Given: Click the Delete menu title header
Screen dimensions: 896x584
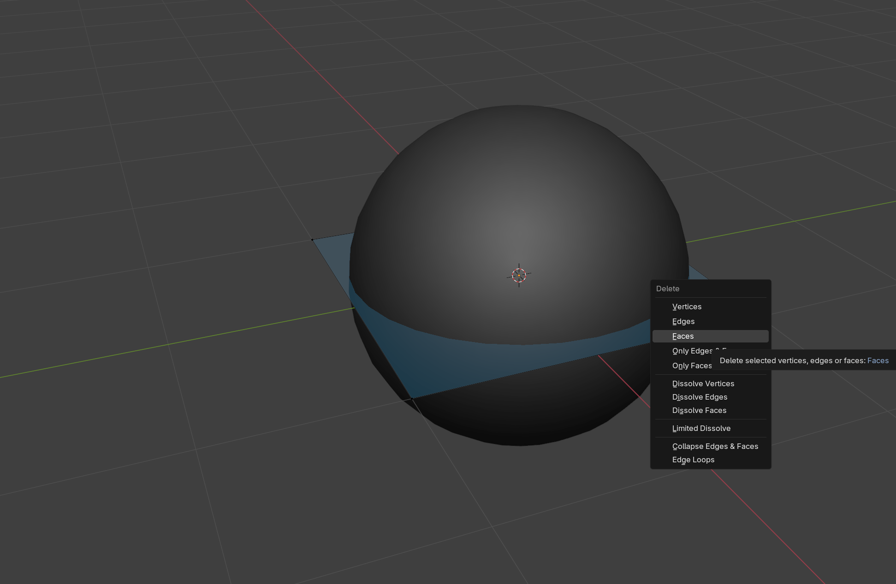Looking at the screenshot, I should (668, 289).
